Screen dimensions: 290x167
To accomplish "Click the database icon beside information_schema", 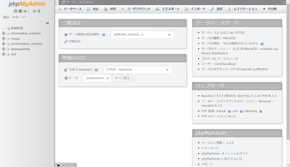I will tap(8, 33).
